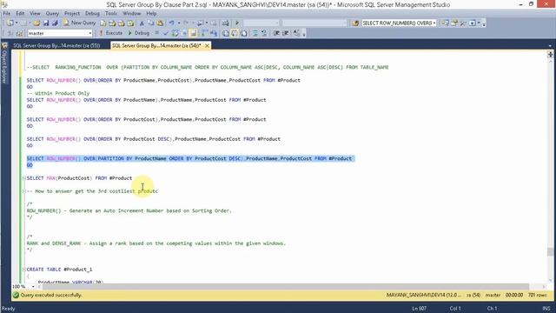Toggle Include Client Statistics

tap(214, 33)
